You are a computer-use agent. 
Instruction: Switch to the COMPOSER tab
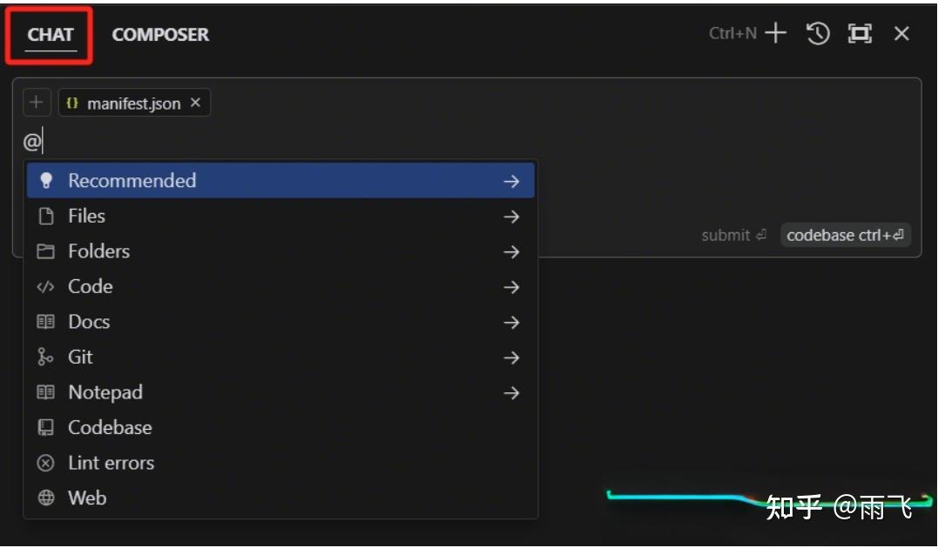pyautogui.click(x=160, y=35)
